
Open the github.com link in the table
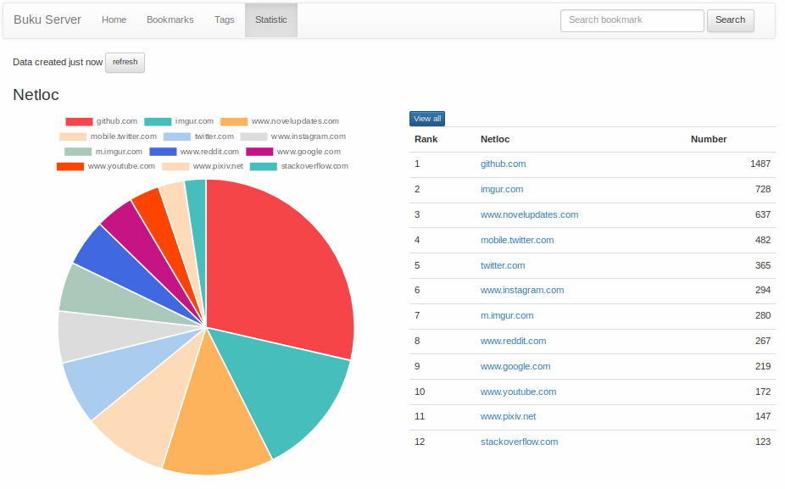[504, 164]
